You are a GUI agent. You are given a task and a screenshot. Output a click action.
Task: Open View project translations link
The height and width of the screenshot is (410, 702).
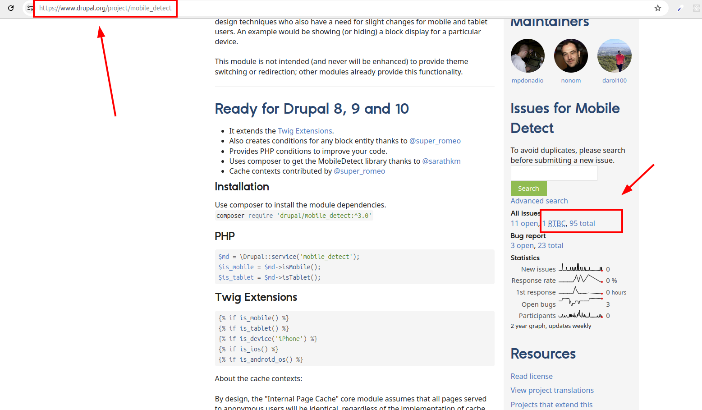(552, 391)
